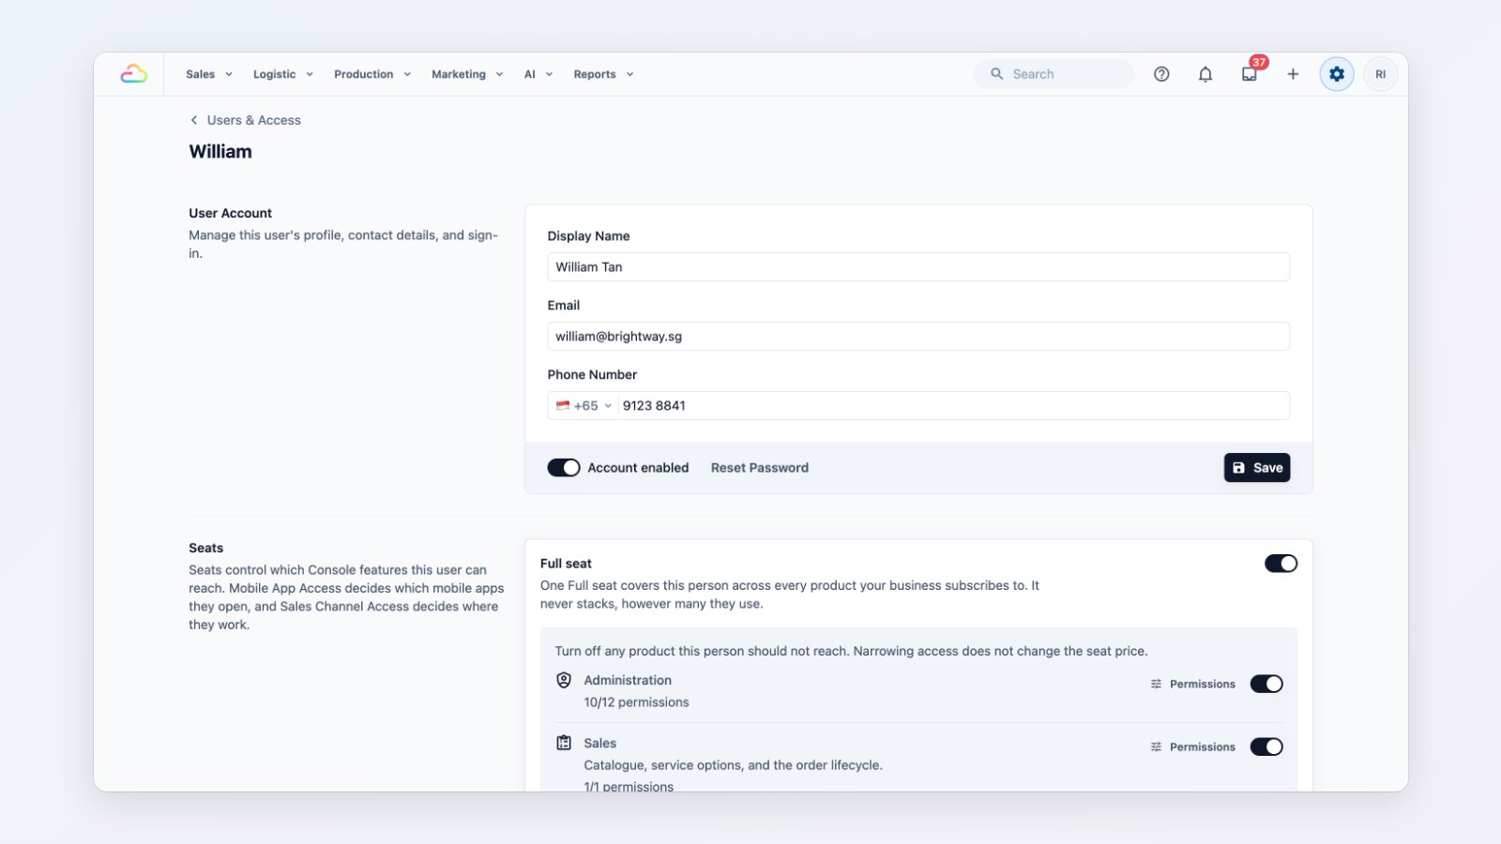Click sliders icon for Sales permissions
Screen dimensions: 1501x844
point(1156,747)
